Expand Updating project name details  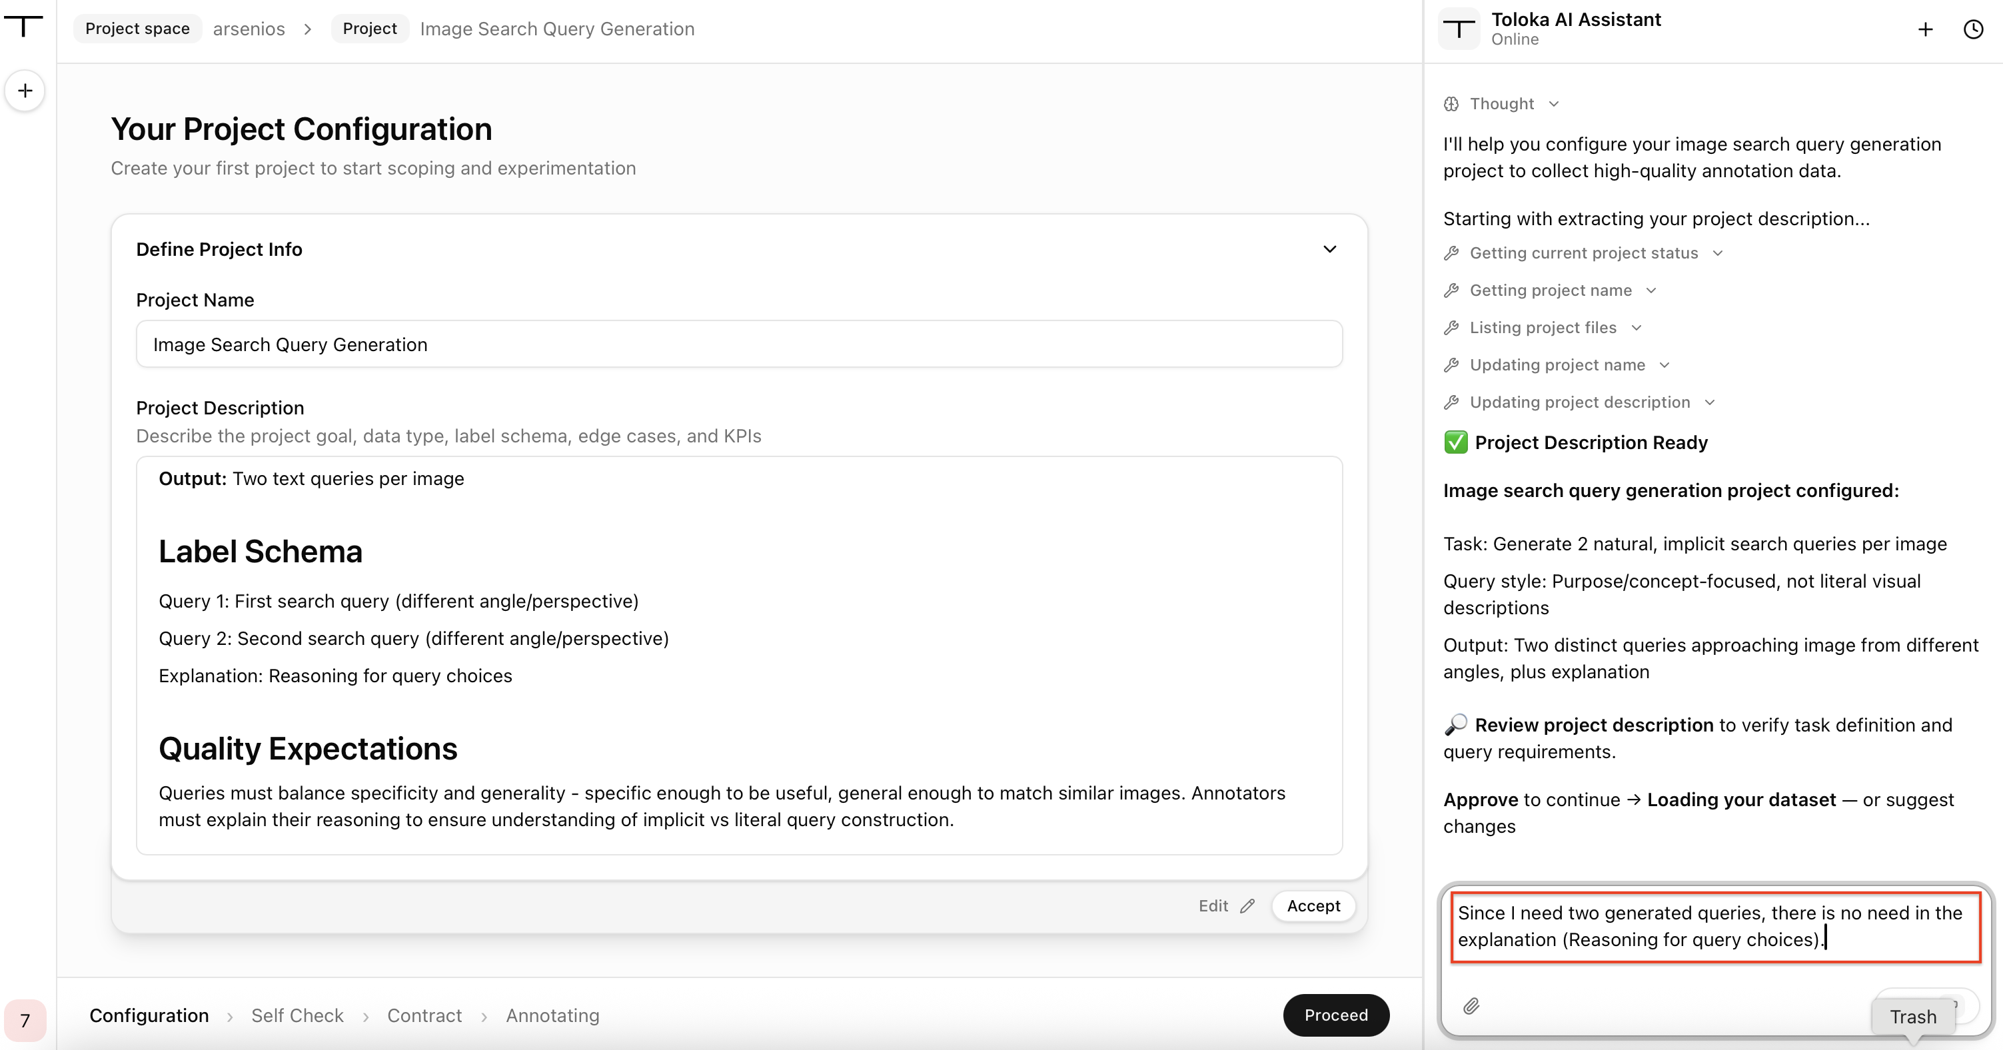tap(1665, 365)
